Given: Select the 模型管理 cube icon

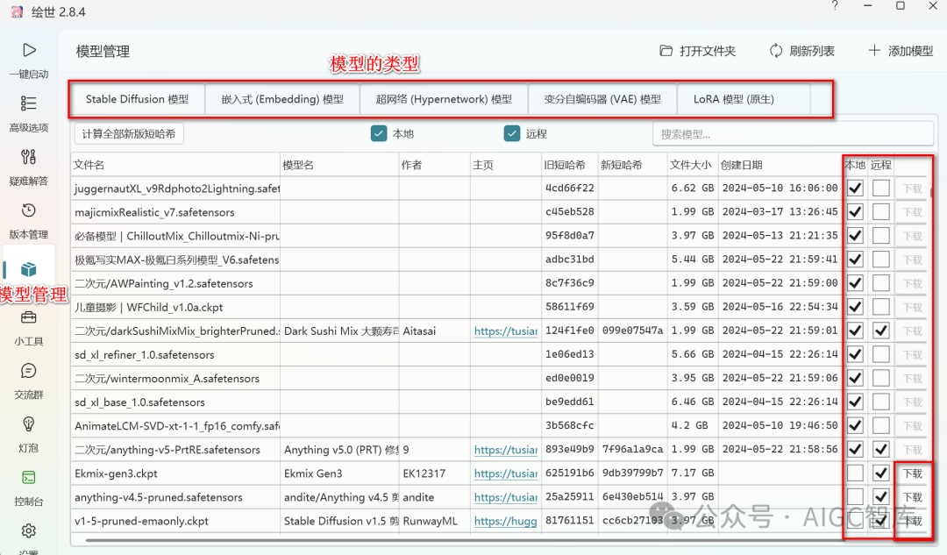Looking at the screenshot, I should 28,269.
